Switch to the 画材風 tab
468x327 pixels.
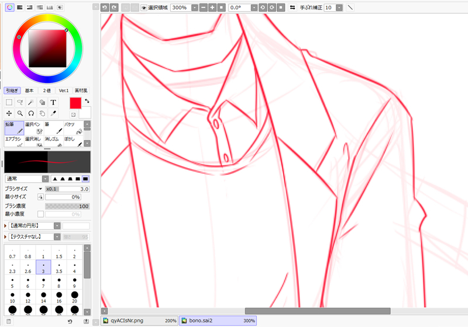click(81, 91)
